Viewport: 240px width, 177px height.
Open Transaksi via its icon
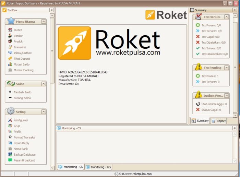click(x=10, y=47)
